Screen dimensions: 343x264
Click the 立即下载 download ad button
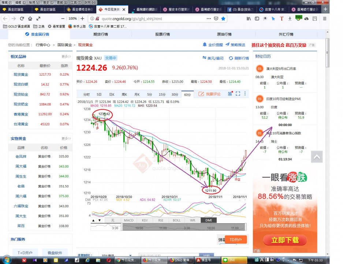[x=285, y=240]
